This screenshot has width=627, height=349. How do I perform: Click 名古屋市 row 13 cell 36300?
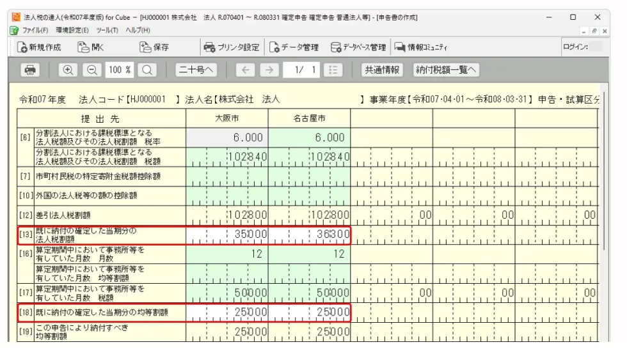coord(309,235)
